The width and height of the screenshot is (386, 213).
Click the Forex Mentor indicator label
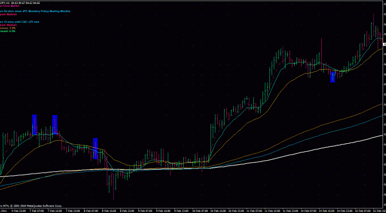click(x=10, y=6)
